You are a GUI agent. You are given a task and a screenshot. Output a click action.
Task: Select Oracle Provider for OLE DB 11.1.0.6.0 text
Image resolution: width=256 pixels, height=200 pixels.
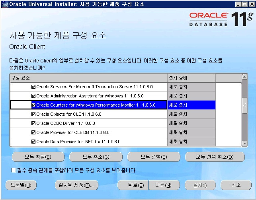pyautogui.click(x=72, y=132)
